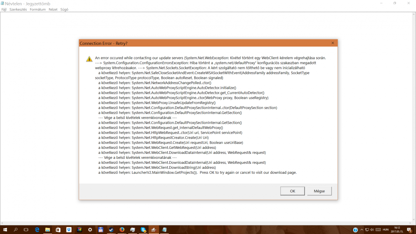416x234 pixels.
Task: Click OK to retry the connection
Action: [x=292, y=191]
